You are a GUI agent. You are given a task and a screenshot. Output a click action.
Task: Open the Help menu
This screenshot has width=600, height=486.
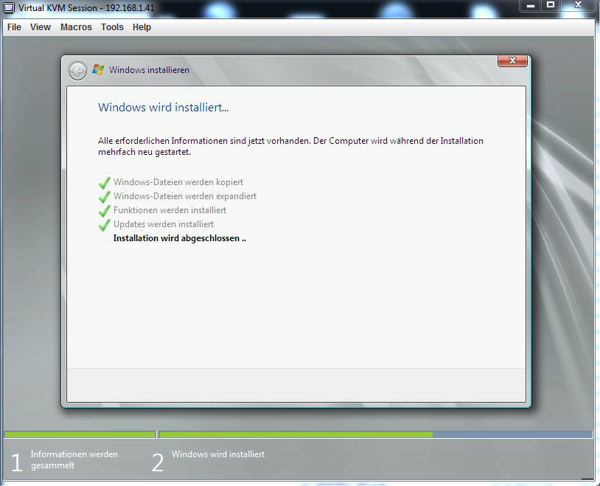tap(142, 27)
